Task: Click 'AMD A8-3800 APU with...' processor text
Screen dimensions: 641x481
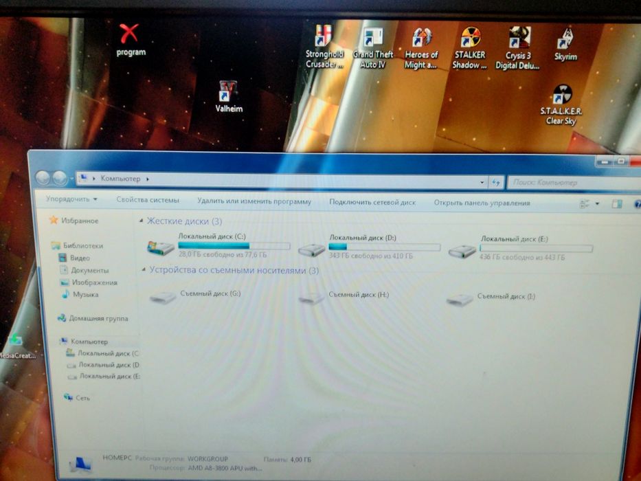Action: click(225, 469)
